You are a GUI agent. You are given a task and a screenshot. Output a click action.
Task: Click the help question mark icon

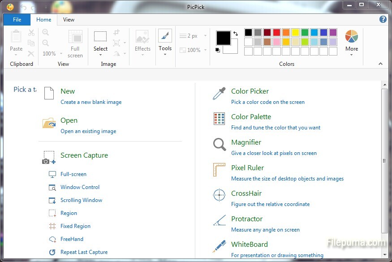(x=383, y=19)
